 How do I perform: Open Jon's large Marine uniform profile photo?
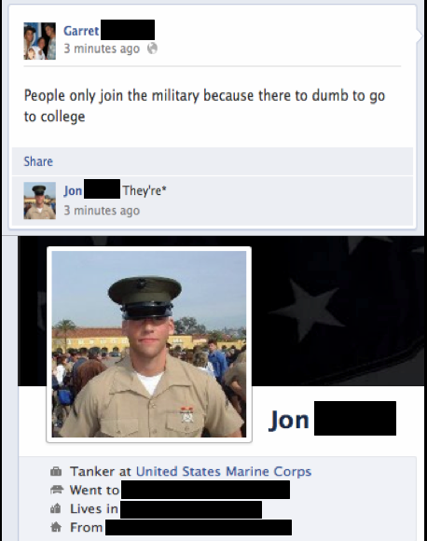(x=149, y=344)
